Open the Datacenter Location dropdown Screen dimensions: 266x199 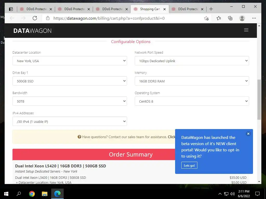tap(70, 61)
